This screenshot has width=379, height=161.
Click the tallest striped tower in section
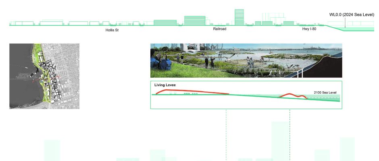pyautogui.click(x=239, y=17)
